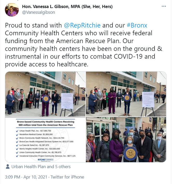The width and height of the screenshot is (172, 184).
Task: Click the 3:09 PM Apr 10, 2021 timestamp
Action: point(26,177)
